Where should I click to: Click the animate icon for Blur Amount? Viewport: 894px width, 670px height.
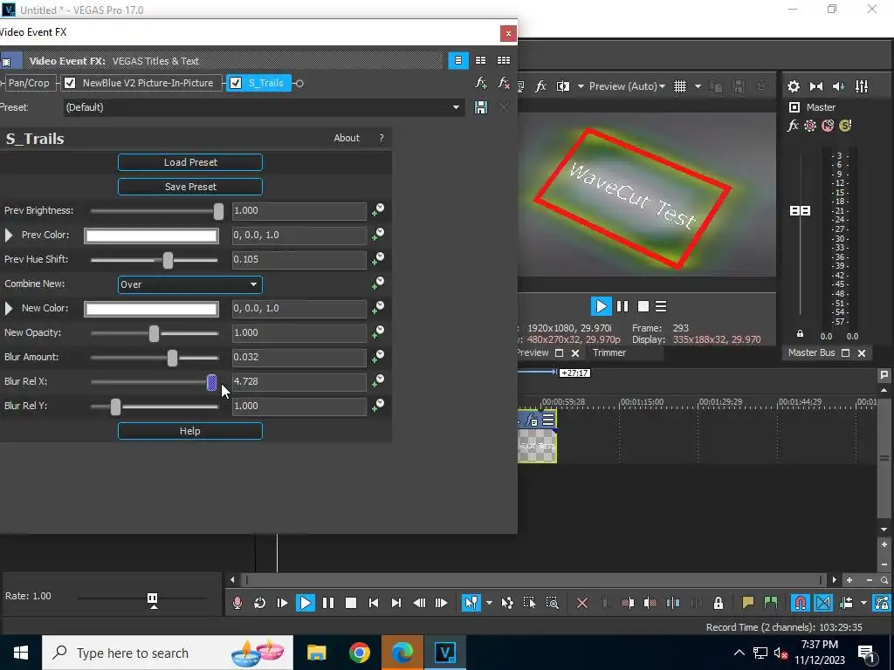[377, 357]
